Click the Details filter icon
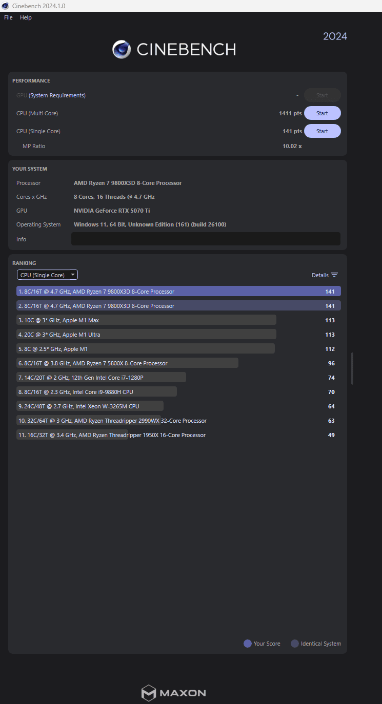Image resolution: width=382 pixels, height=704 pixels. tap(334, 275)
